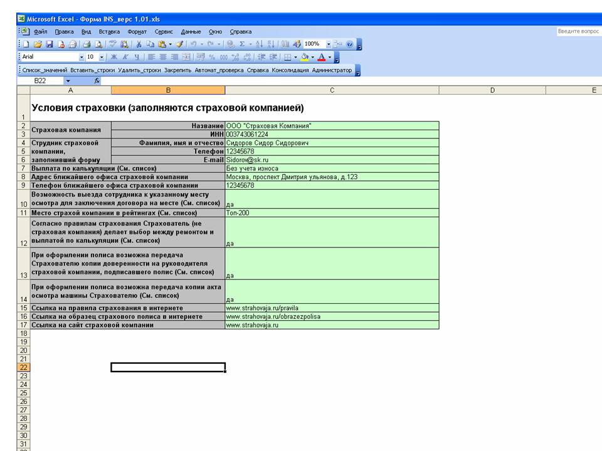Center cell text horizontally
Image resolution: width=602 pixels, height=451 pixels.
(163, 57)
